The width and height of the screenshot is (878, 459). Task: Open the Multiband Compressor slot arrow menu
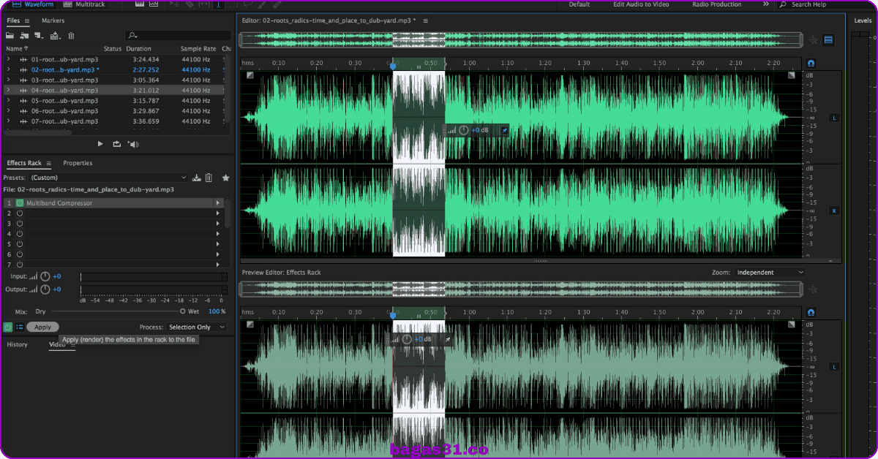(218, 202)
